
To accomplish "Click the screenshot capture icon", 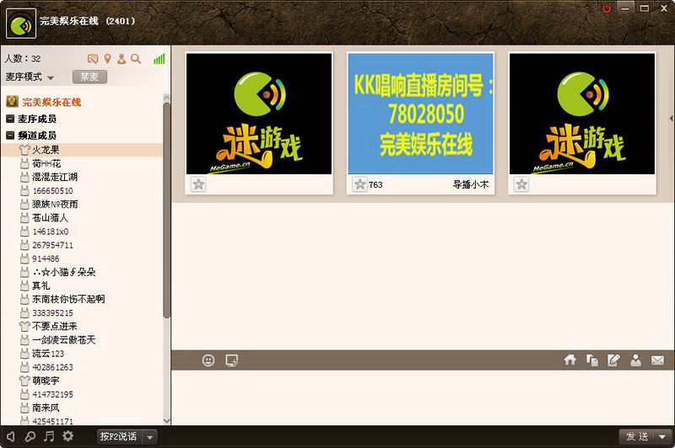I will (x=232, y=360).
